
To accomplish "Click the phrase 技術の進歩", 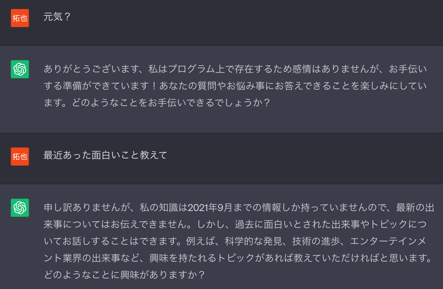I will (x=316, y=241).
